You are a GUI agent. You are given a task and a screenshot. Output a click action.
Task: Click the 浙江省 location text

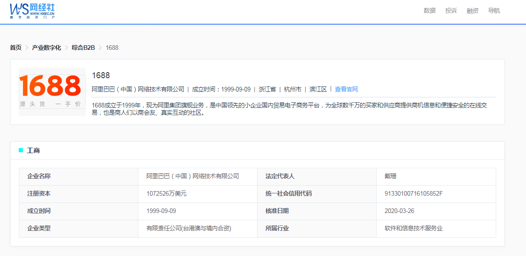coord(267,89)
